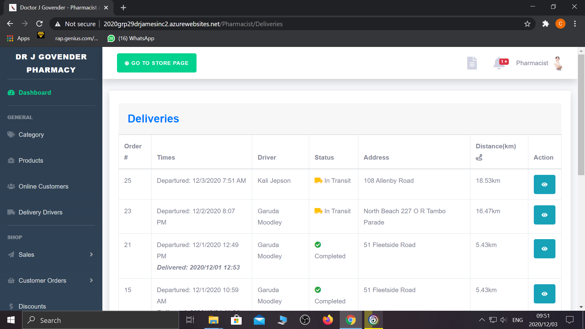The height and width of the screenshot is (329, 585).
Task: Select Online Customers in the sidebar
Action: pos(43,186)
